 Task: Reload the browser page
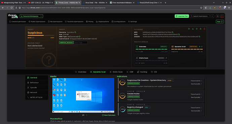click(11, 8)
